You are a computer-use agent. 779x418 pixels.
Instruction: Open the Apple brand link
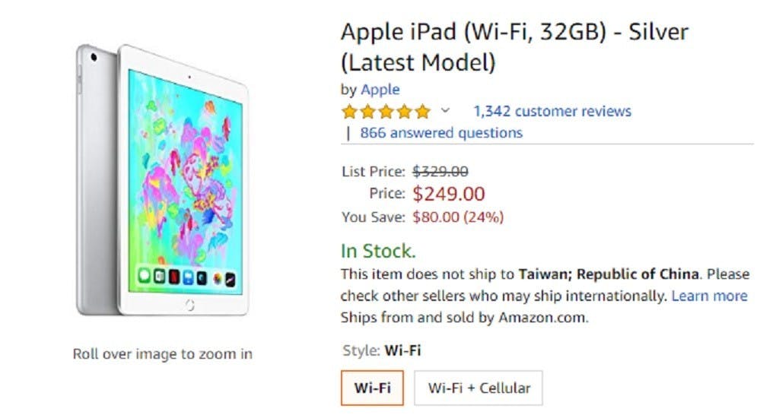click(x=380, y=90)
